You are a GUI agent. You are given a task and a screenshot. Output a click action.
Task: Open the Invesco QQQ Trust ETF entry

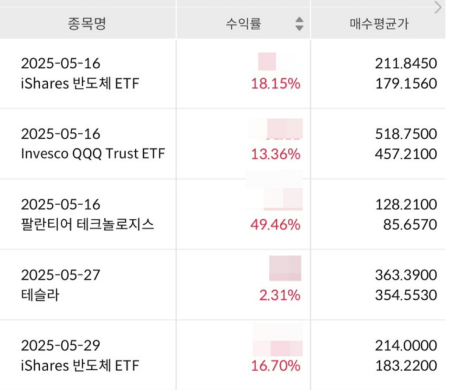pos(93,154)
